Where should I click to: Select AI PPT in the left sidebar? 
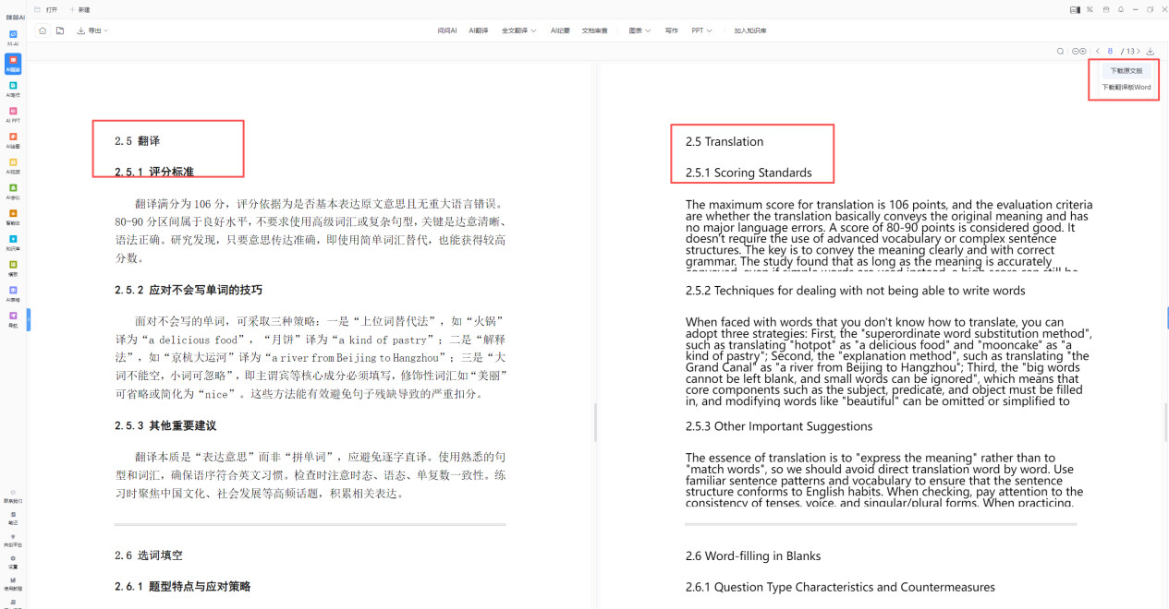click(x=13, y=113)
